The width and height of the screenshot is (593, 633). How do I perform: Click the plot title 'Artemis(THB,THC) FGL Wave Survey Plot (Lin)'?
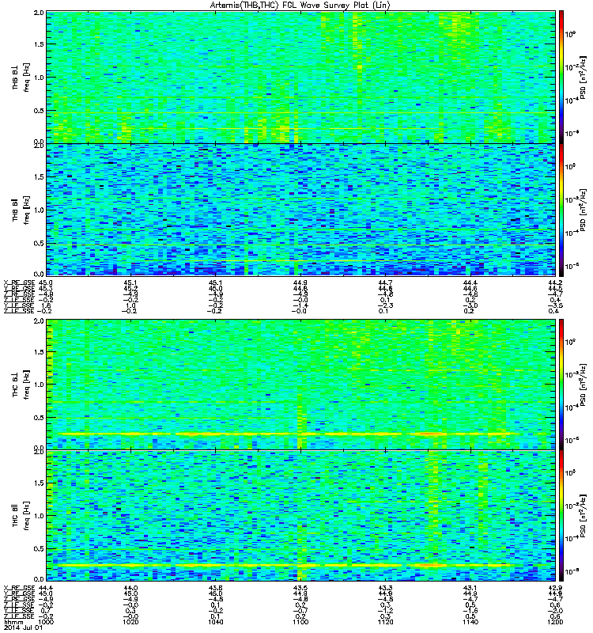pos(300,6)
